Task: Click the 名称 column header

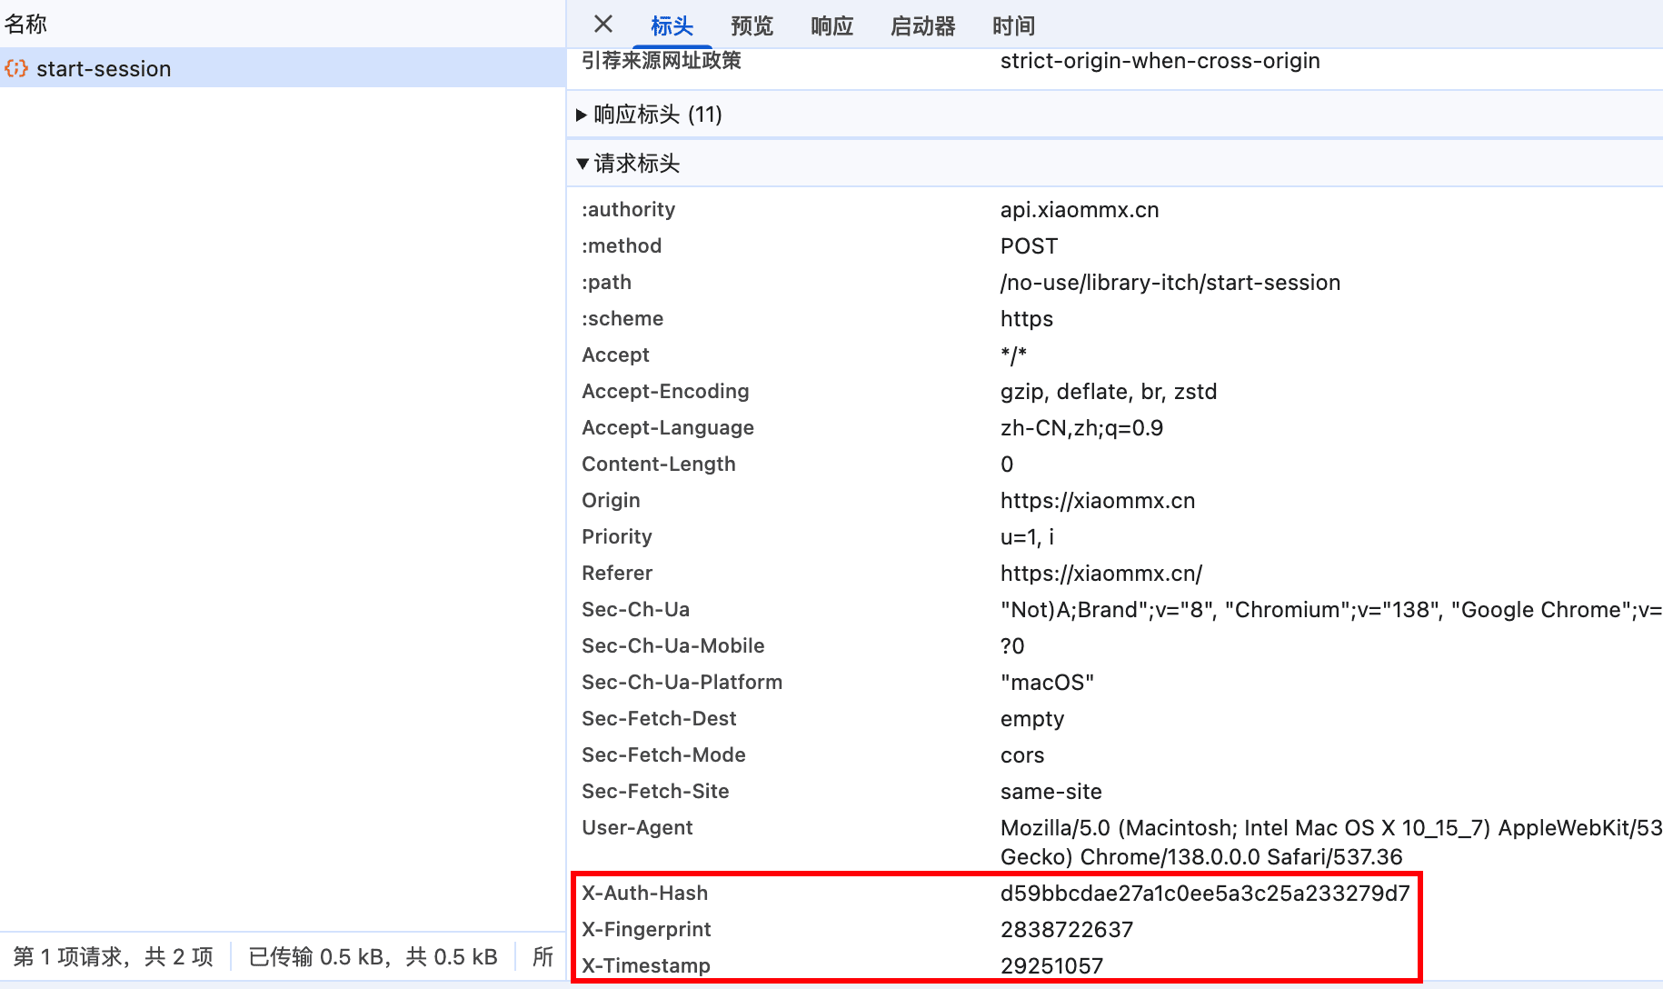Action: (25, 25)
